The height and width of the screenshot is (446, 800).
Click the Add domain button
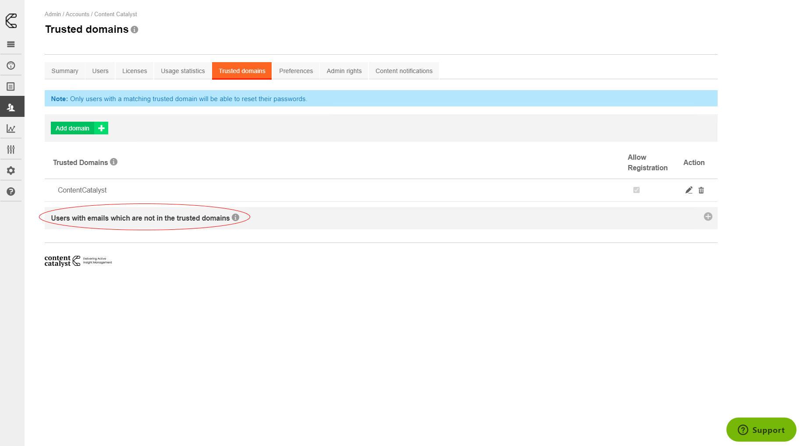(x=79, y=128)
